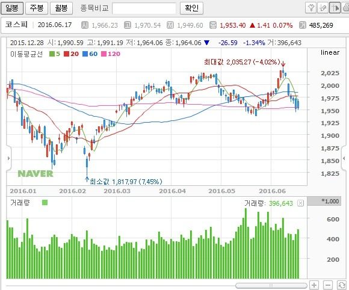
Task: Click the horizontal time range scrollbar handle
Action: click(x=271, y=286)
